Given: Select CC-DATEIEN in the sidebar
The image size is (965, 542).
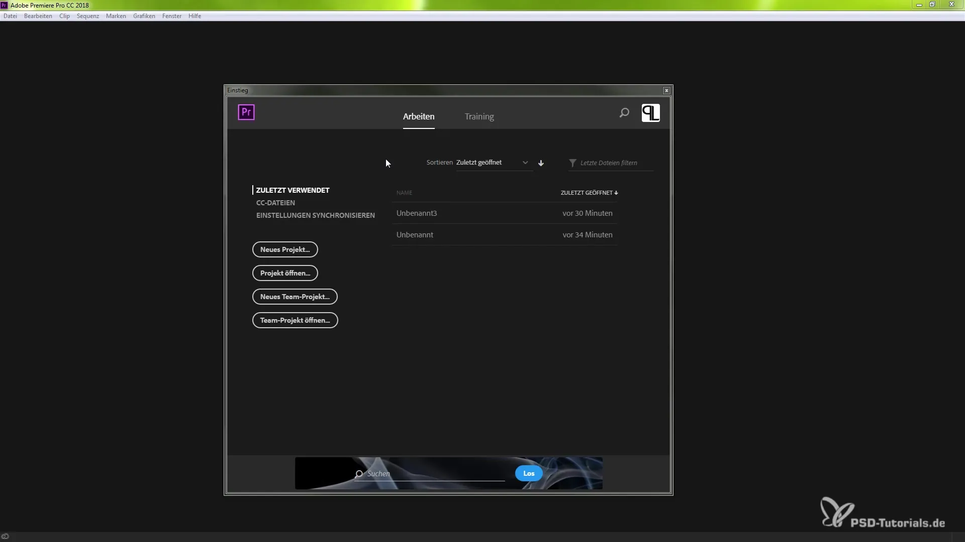Looking at the screenshot, I should click(275, 203).
